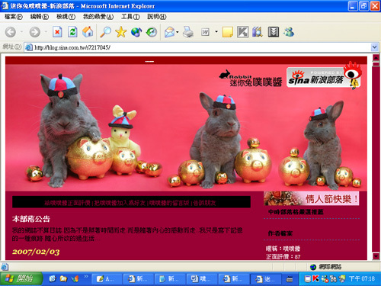The width and height of the screenshot is (381, 286).
Task: Open Back button history dropdown arrow
Action: [22, 32]
